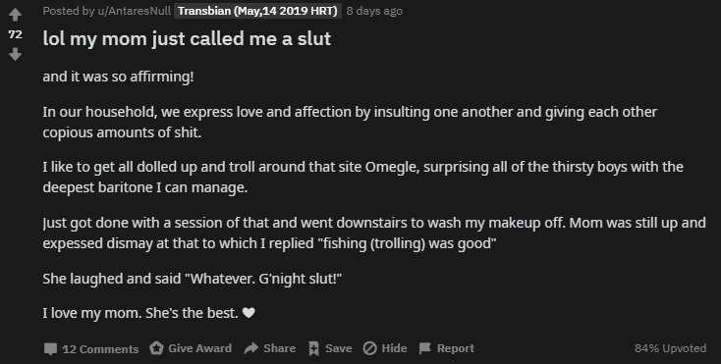This screenshot has width=721, height=364.
Task: Downvote the post with the down arrow
Action: click(x=15, y=55)
